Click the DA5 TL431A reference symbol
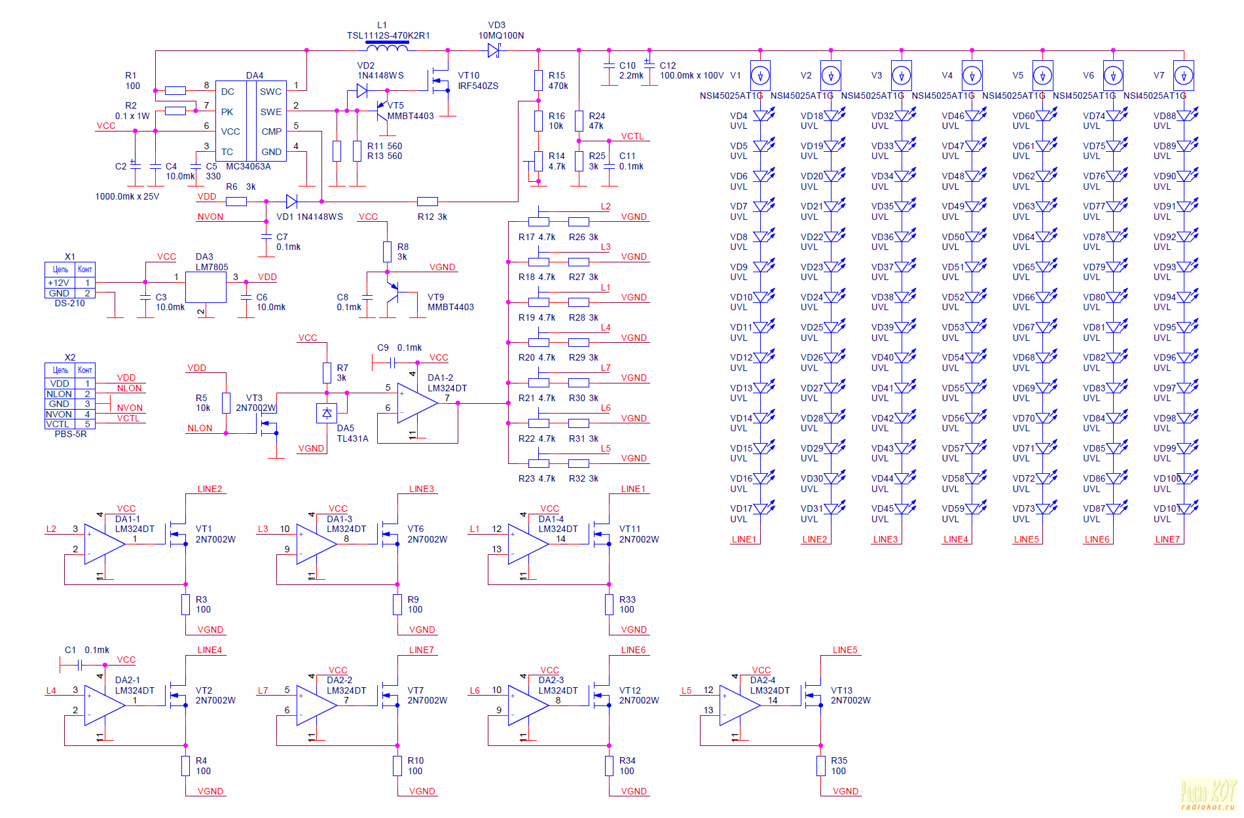The image size is (1244, 818). (x=327, y=413)
